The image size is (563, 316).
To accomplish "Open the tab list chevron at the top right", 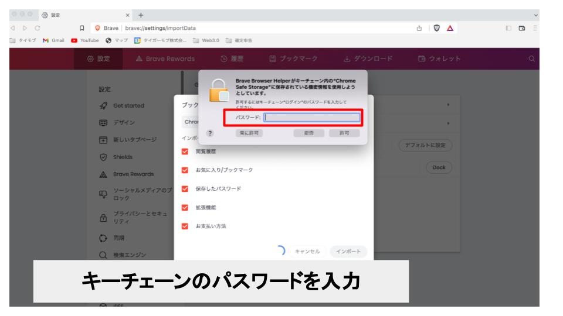I will 535,15.
